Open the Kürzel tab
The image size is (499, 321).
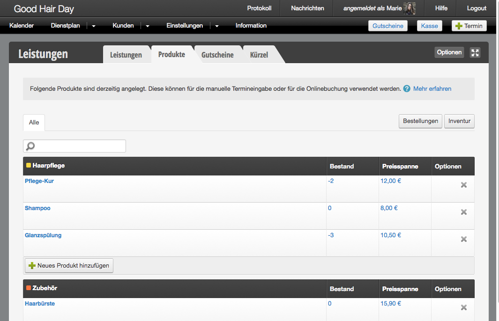pos(259,55)
